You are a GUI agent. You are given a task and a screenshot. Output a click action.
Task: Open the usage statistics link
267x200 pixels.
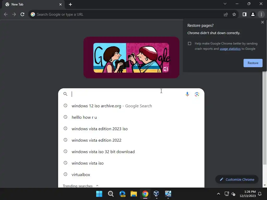point(230,49)
